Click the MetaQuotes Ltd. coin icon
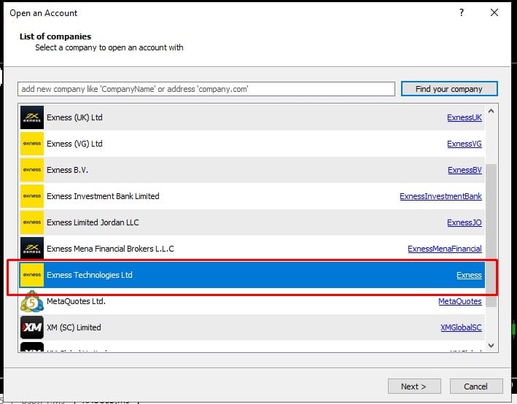Viewport: 517px width, 404px height. pyautogui.click(x=32, y=301)
